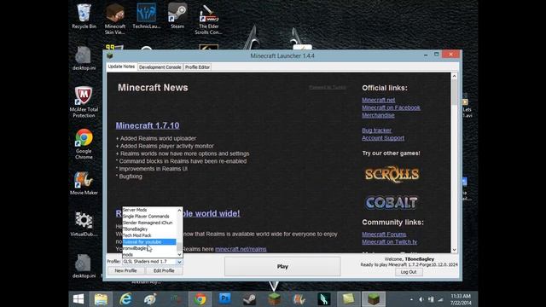
Task: Open the Minecraft.net official link
Action: pyautogui.click(x=379, y=100)
